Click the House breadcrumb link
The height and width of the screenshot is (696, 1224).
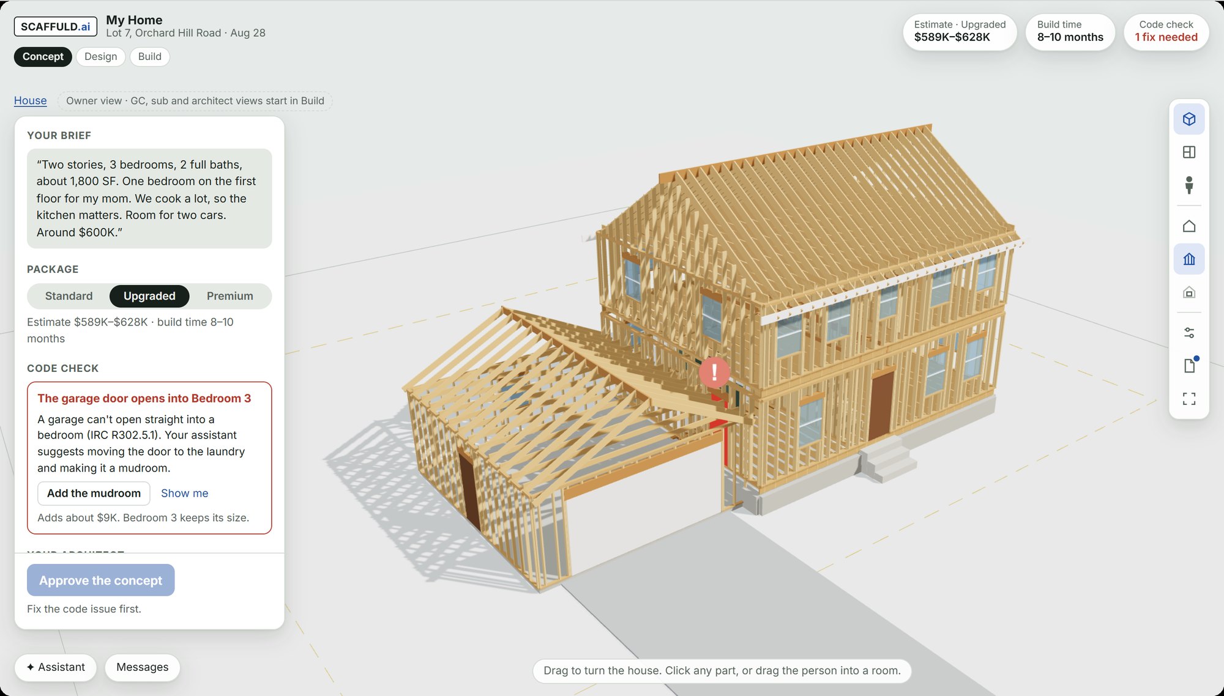[x=31, y=101]
